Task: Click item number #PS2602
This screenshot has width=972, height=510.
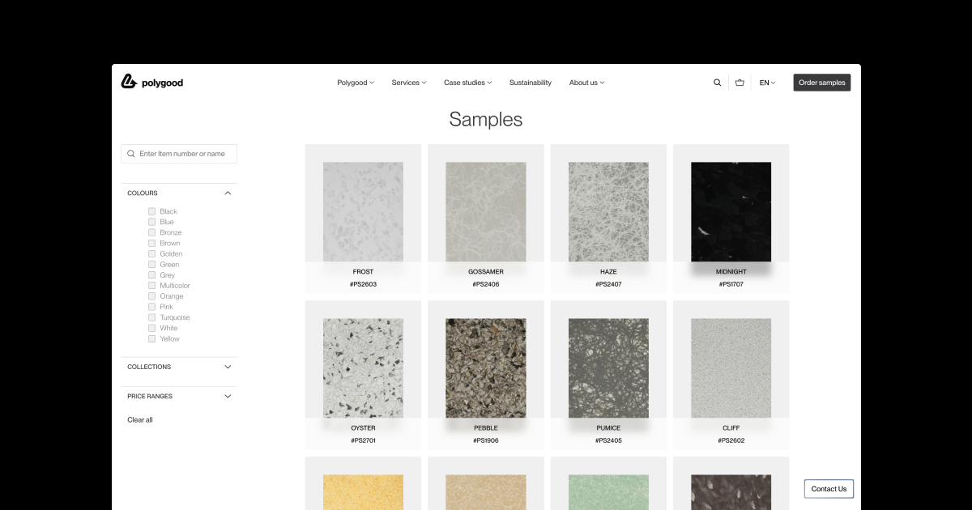Action: click(x=731, y=441)
